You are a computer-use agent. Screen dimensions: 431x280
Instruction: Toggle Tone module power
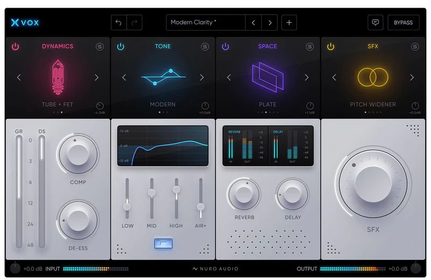[121, 46]
